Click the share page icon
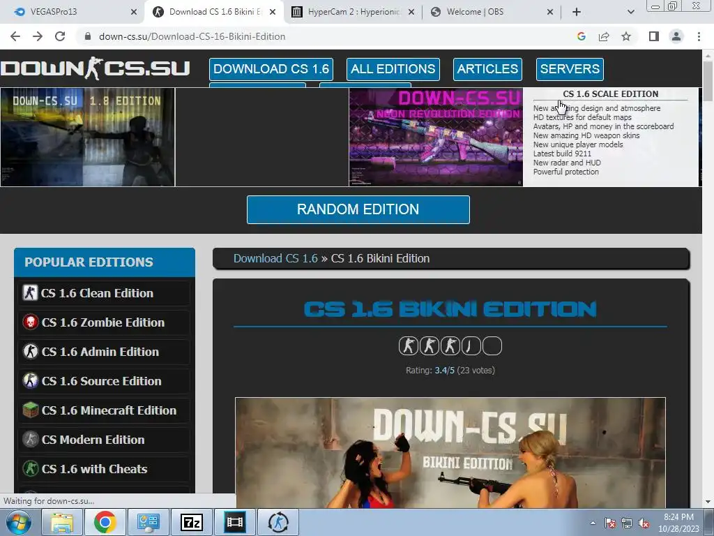This screenshot has height=536, width=714. [604, 36]
